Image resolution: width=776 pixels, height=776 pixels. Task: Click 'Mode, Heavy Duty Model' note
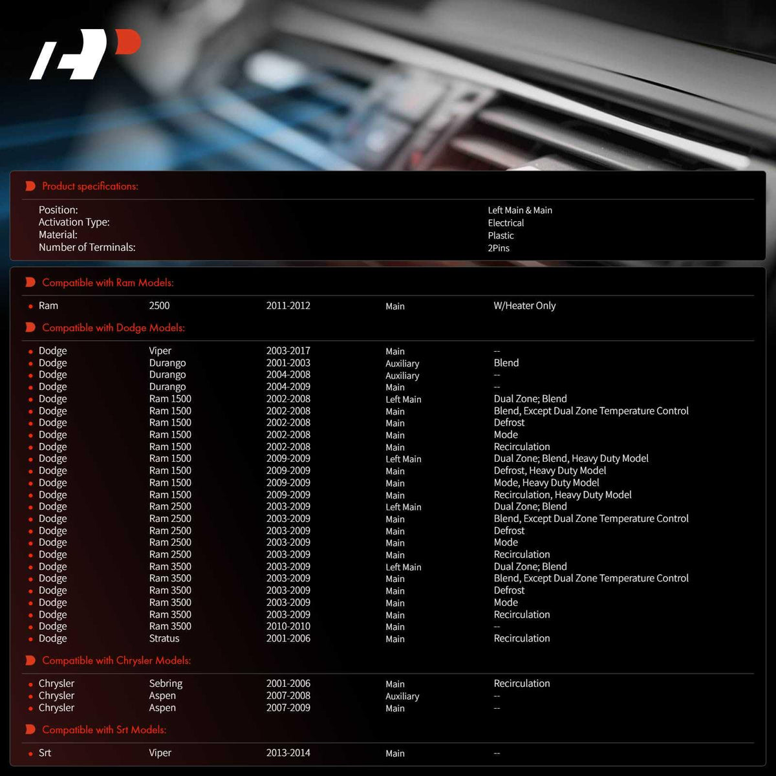click(546, 482)
